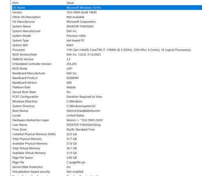Viewport: 202px width, 176px height.
Task: Select the Kernel DMA Protection row
Action: 107,167
